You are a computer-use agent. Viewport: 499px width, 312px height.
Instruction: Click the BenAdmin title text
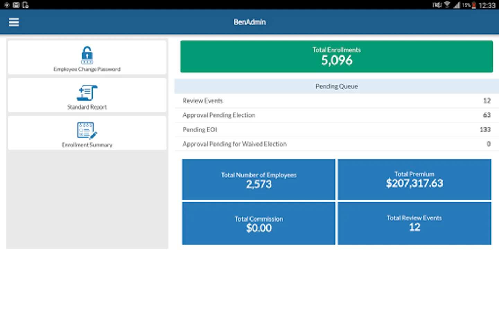pyautogui.click(x=249, y=22)
